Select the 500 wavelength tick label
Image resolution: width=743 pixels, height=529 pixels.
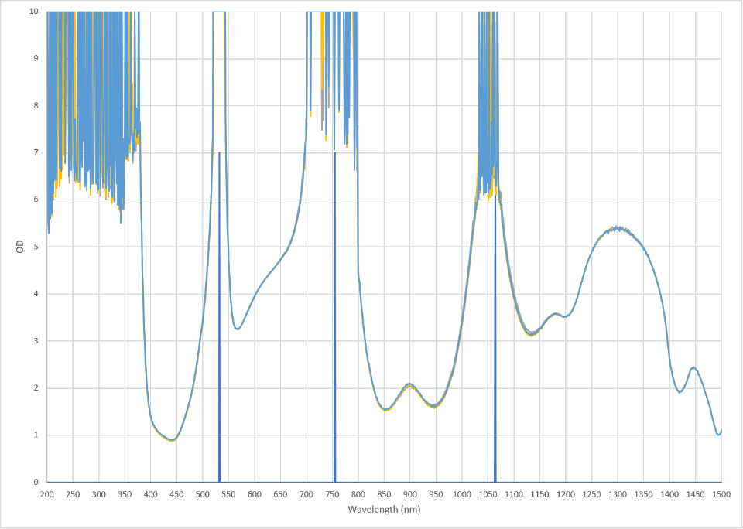click(203, 494)
